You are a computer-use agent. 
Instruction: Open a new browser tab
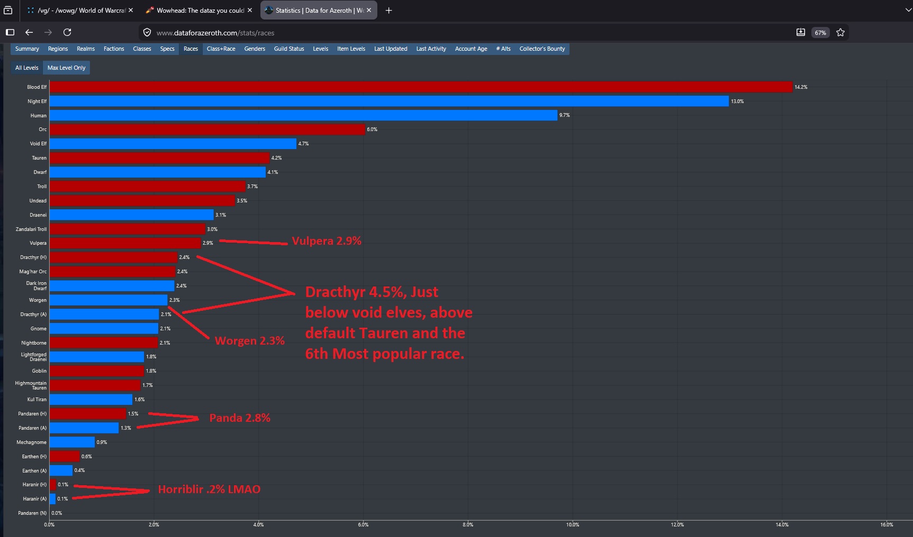pos(388,10)
